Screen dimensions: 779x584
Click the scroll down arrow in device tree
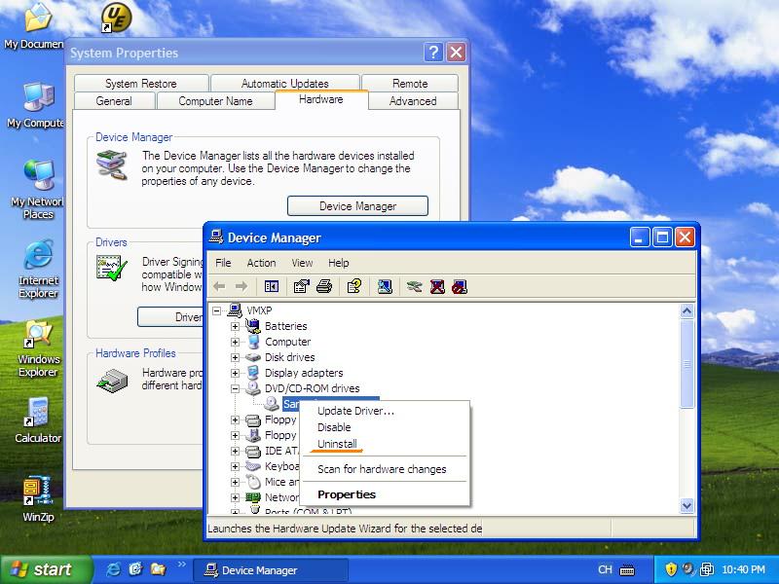point(686,506)
